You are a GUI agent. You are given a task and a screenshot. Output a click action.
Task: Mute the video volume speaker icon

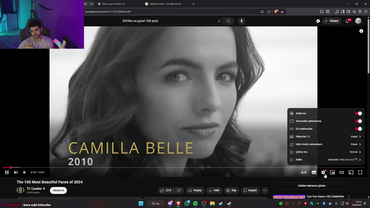click(x=25, y=172)
